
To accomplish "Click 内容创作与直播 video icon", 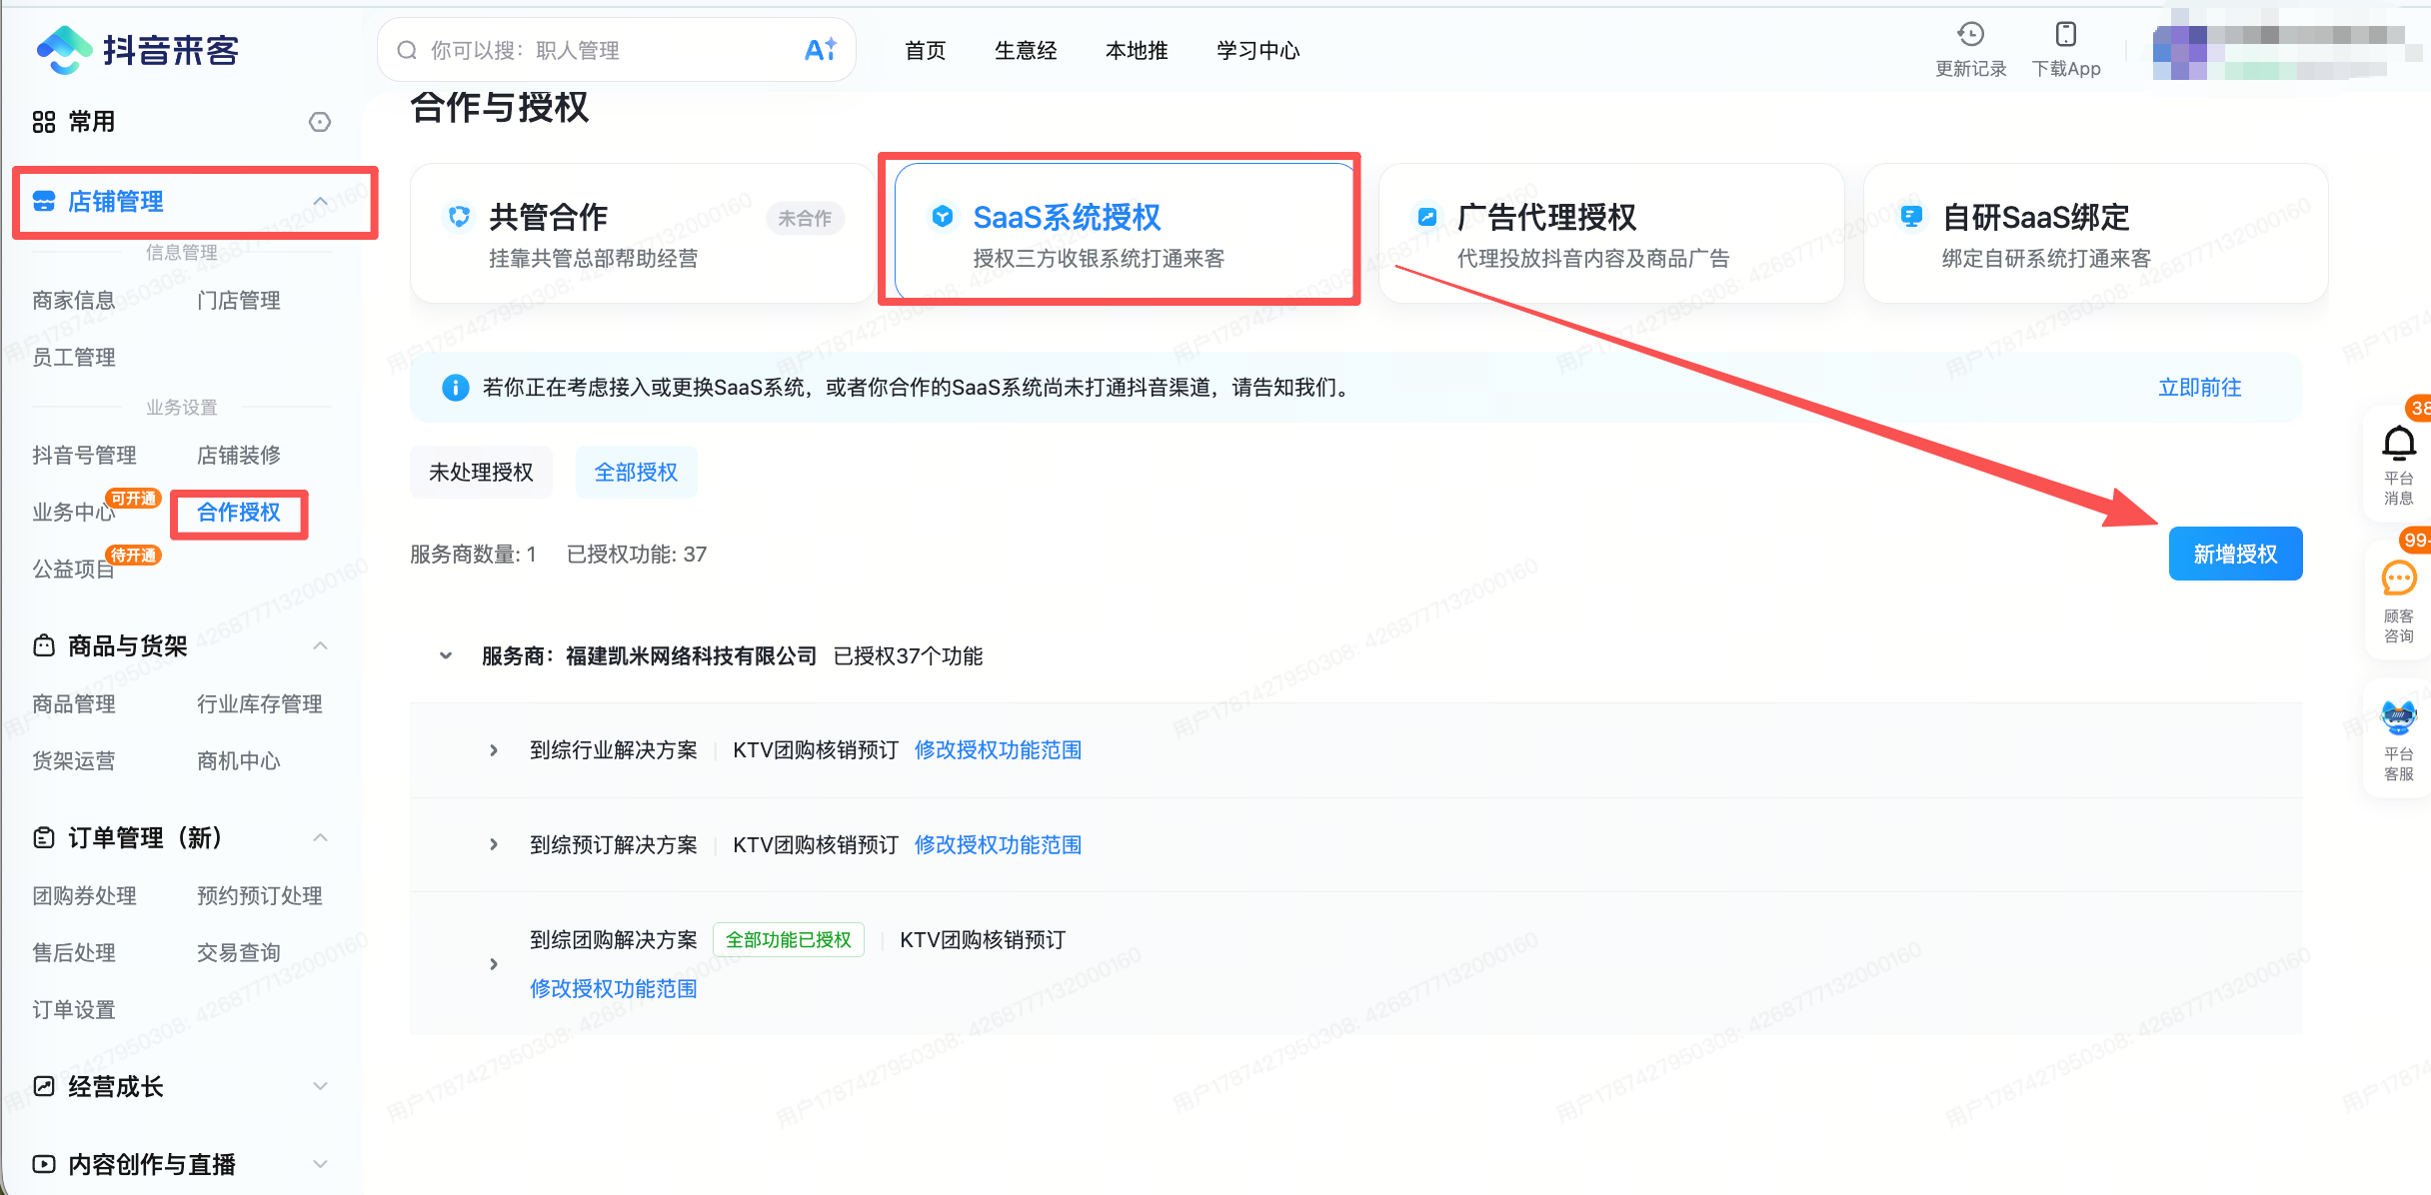I will pyautogui.click(x=44, y=1164).
